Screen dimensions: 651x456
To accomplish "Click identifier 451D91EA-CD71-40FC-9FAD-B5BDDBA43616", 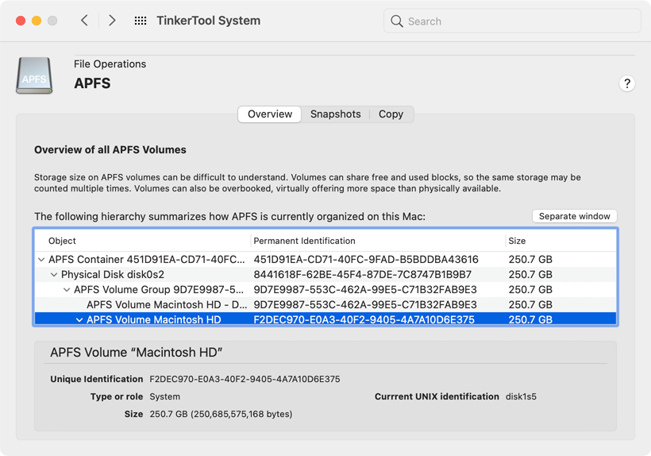I will [366, 260].
